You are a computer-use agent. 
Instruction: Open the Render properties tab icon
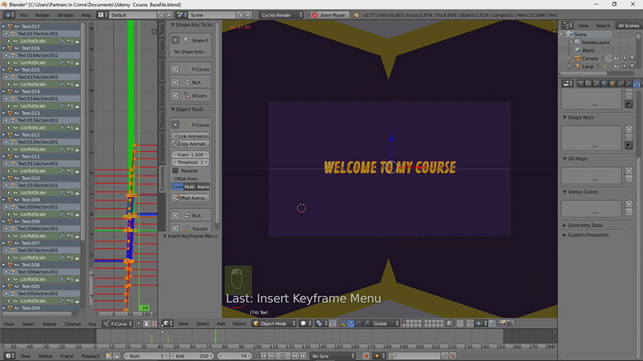[x=580, y=83]
